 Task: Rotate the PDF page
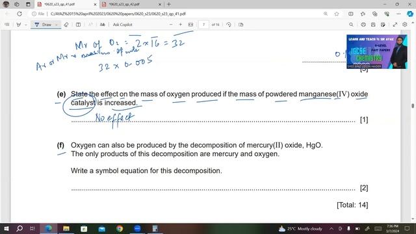pos(229,25)
